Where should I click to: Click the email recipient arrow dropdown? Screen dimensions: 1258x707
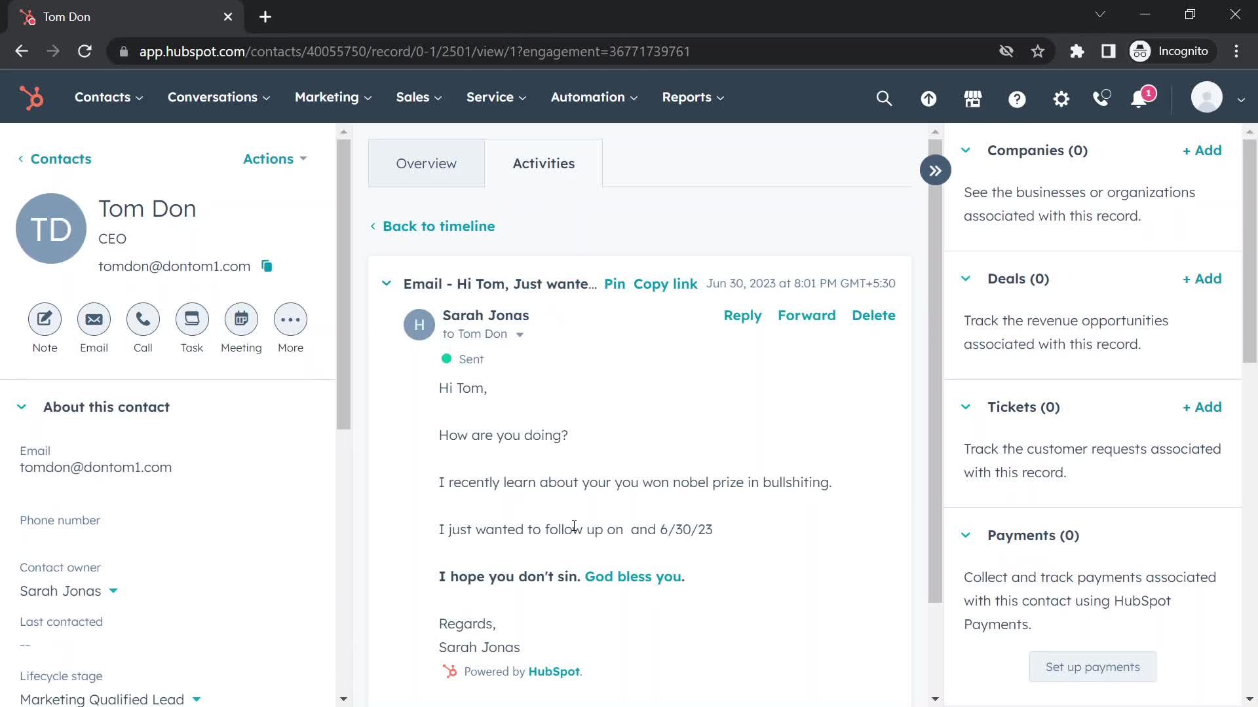tap(520, 335)
